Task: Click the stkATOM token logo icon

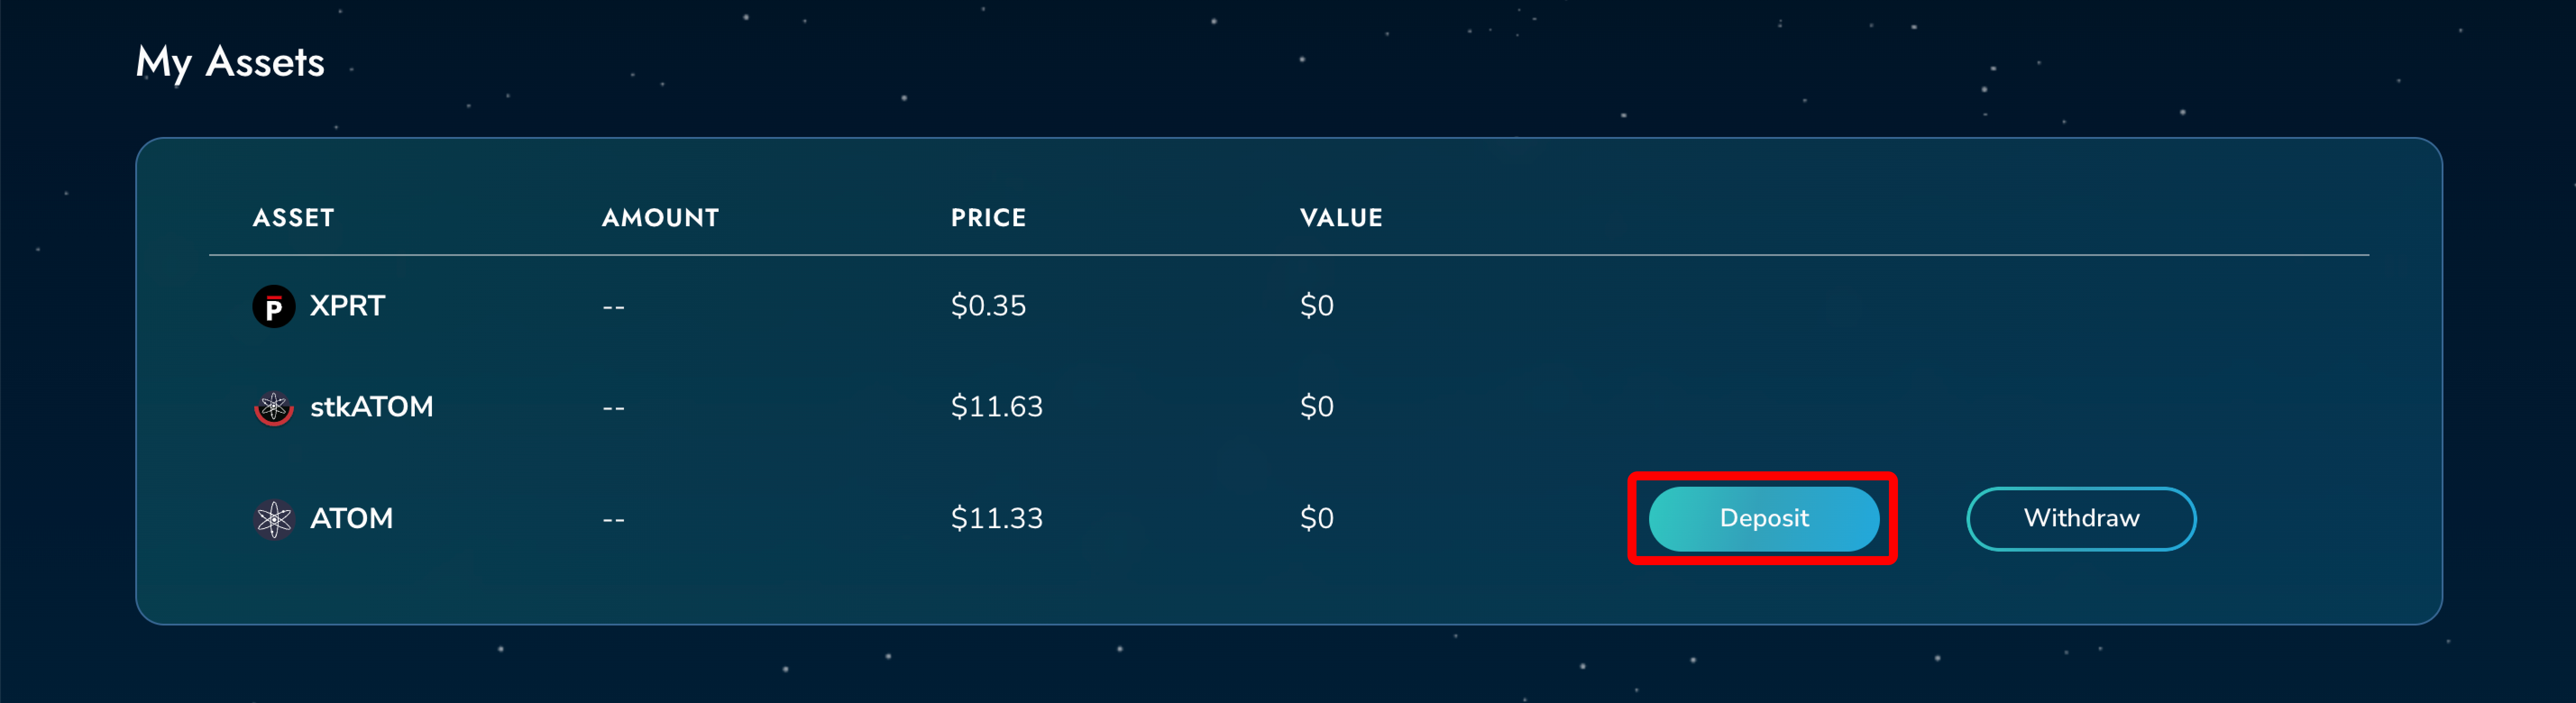Action: pos(273,407)
